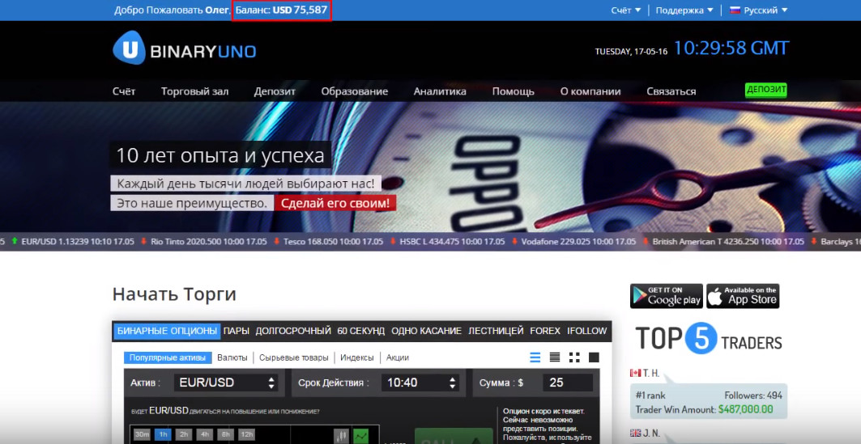Switch to the four-square grid view
The width and height of the screenshot is (861, 444).
574,358
